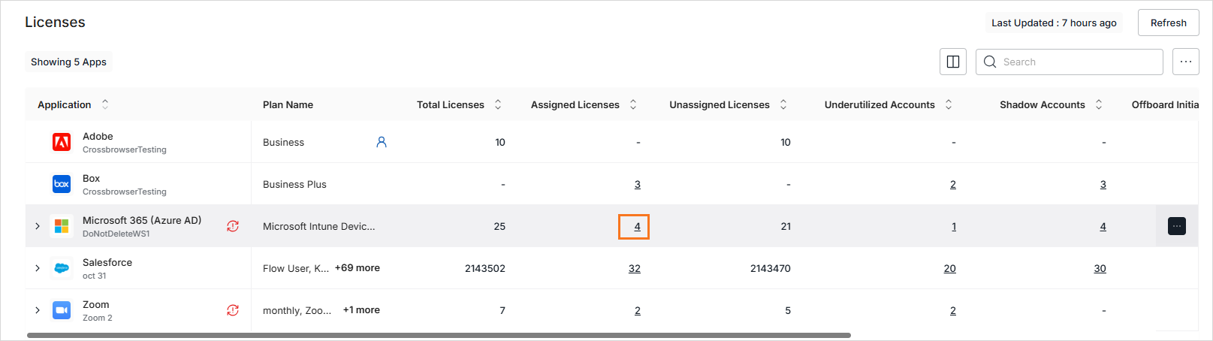Click the Plan Name column header

288,104
